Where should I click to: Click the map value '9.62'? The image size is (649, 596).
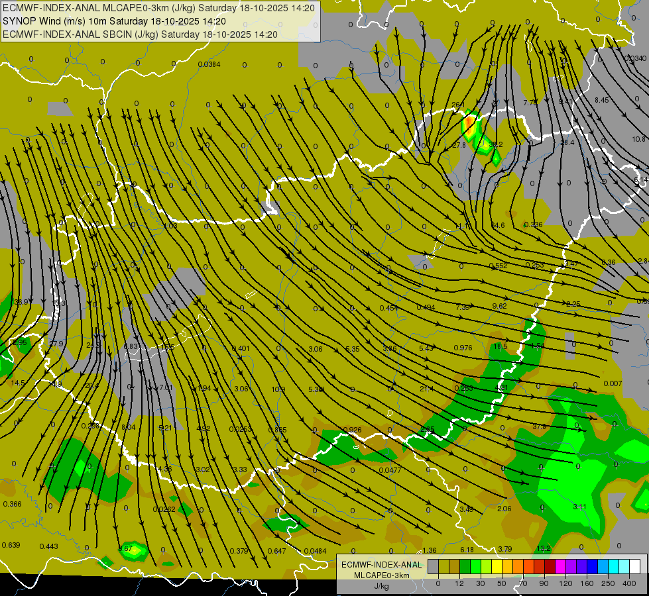click(x=500, y=306)
